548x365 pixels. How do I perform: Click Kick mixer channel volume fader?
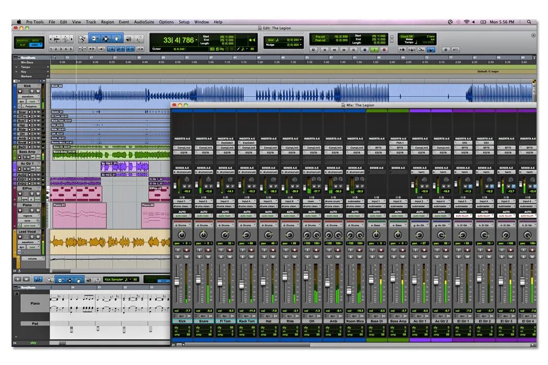[177, 281]
